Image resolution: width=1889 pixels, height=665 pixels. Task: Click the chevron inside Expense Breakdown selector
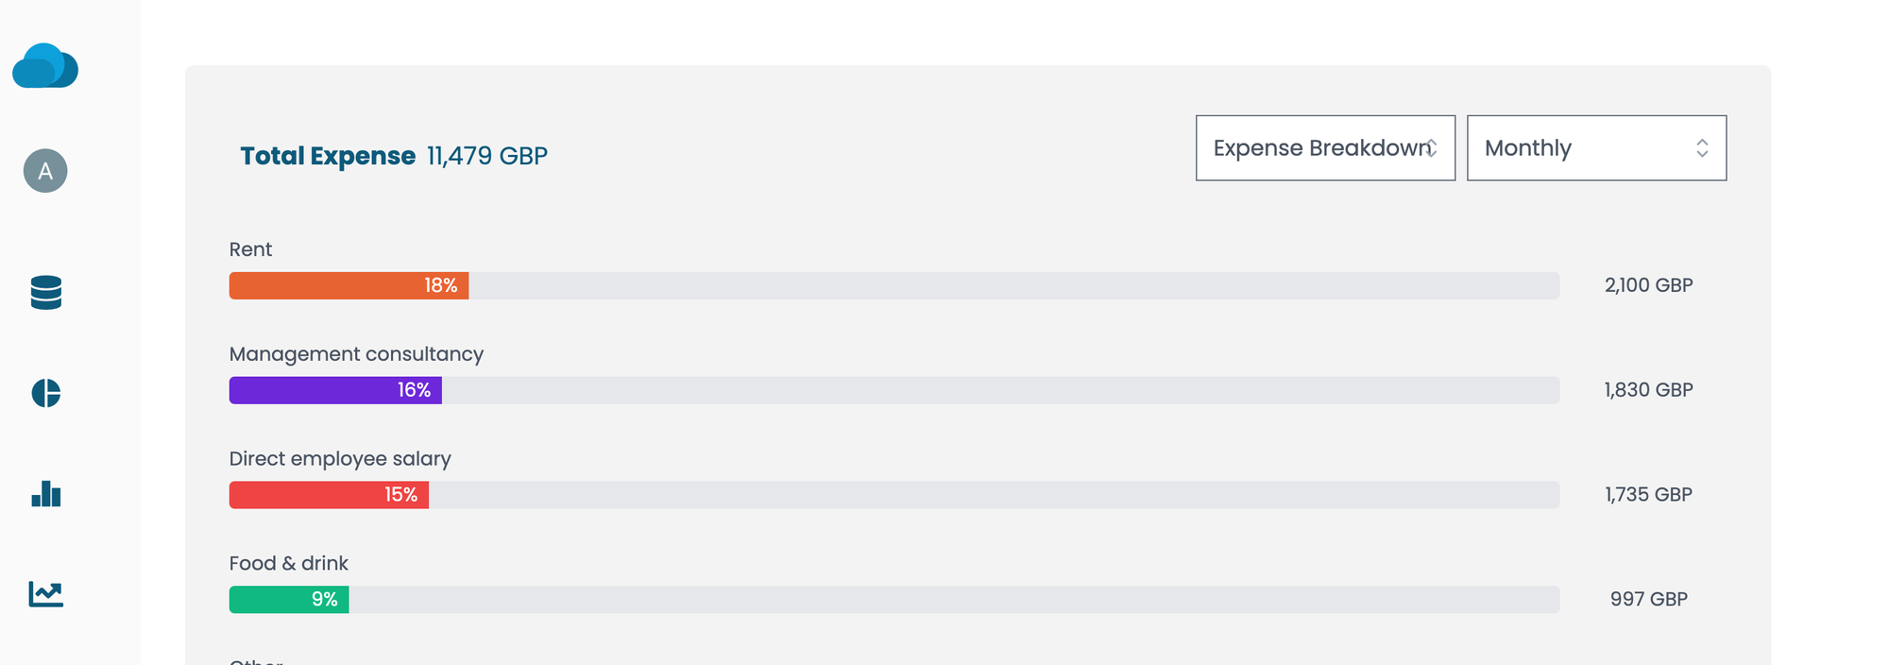(x=1432, y=148)
